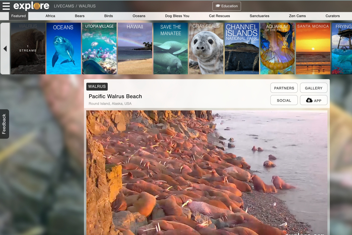The height and width of the screenshot is (235, 352).
Task: Click the WALRUS tag label
Action: (x=97, y=86)
